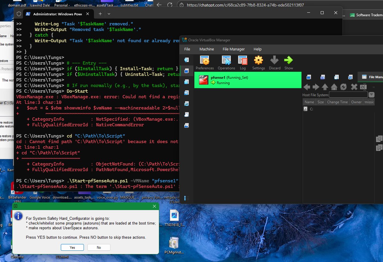Add a new PowerShell tab with plus button
This screenshot has width=383, height=262.
100,14
